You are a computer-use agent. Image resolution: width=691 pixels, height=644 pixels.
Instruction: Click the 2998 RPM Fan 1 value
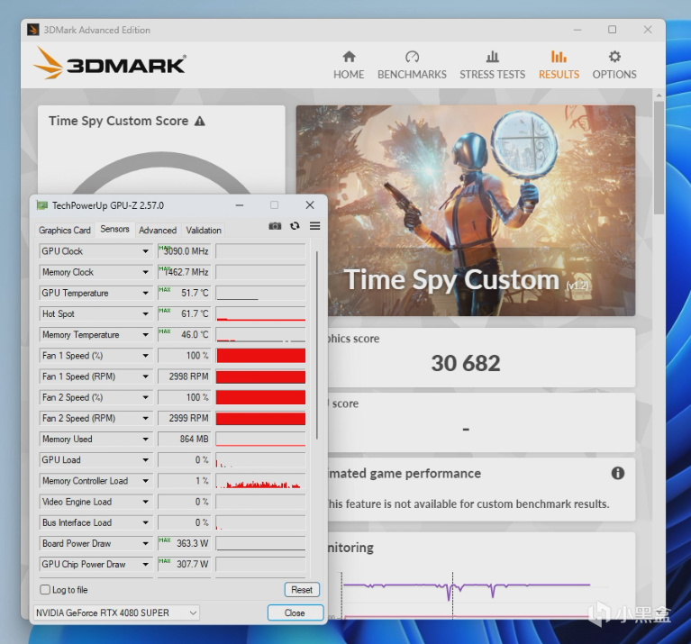click(x=184, y=376)
